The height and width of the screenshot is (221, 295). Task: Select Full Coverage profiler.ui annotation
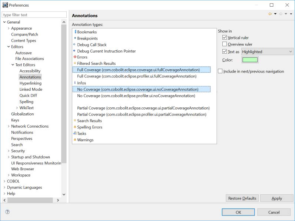pyautogui.click(x=137, y=76)
